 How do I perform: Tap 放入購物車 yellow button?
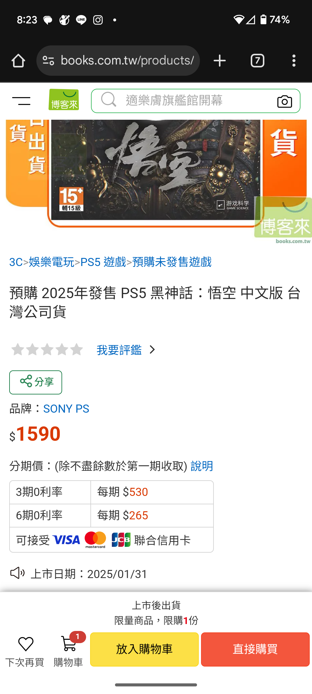pos(144,649)
